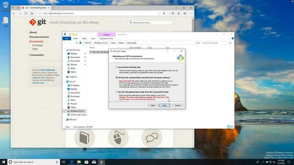Viewport: 294px width, 165px height.
Task: Cancel the Git Setup wizard
Action: point(177,105)
